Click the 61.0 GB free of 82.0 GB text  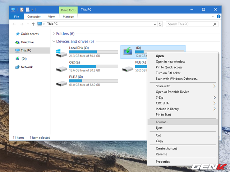click(x=85, y=85)
